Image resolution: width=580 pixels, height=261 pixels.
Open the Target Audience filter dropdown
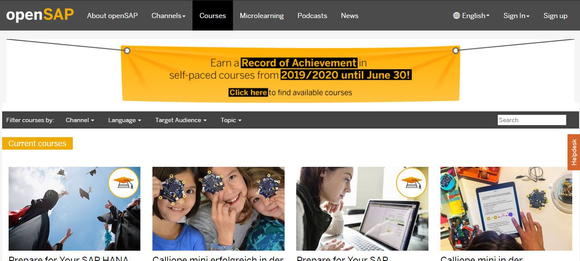coord(180,120)
